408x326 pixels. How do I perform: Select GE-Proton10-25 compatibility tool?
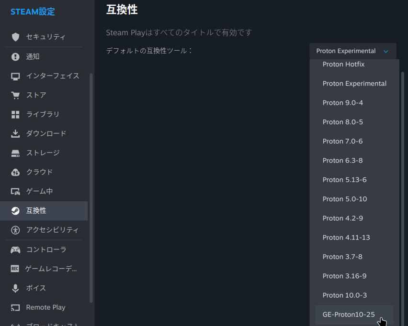click(x=354, y=315)
